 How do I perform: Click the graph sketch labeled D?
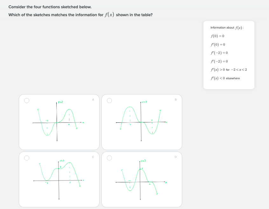click(141, 179)
